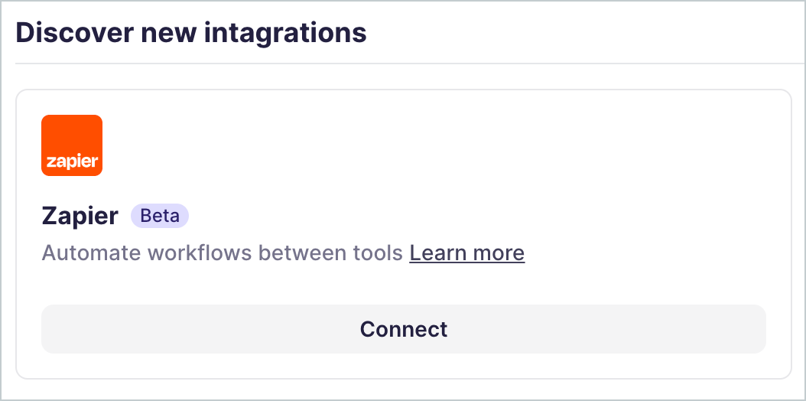Click the purple Beta badge
This screenshot has width=806, height=401.
click(160, 216)
